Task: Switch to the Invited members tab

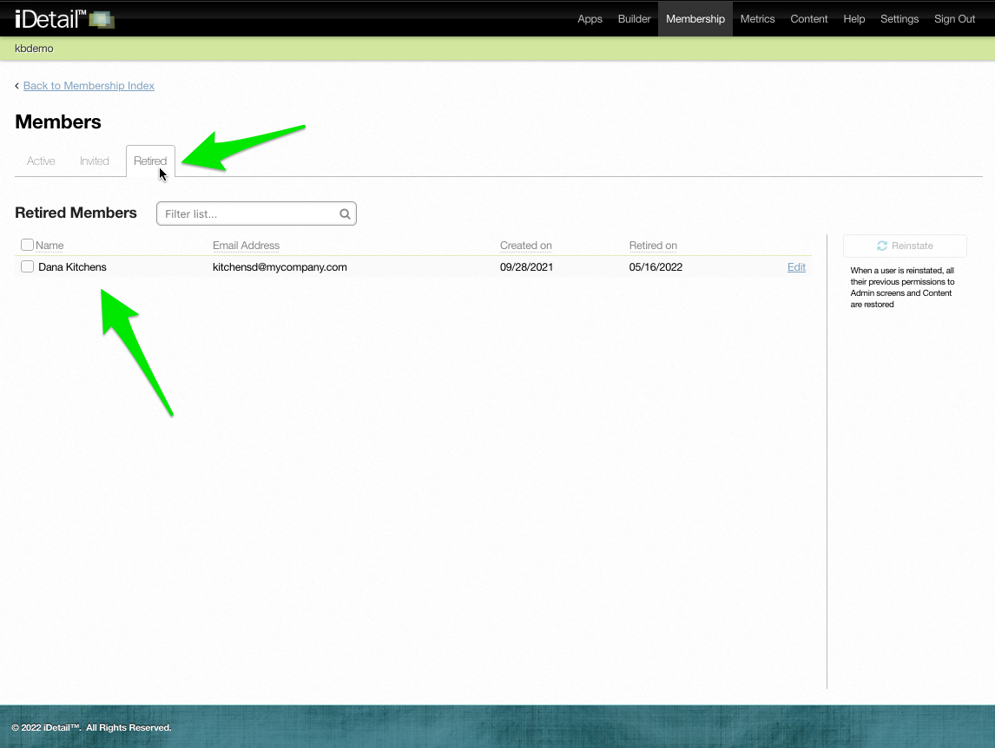Action: 95,161
